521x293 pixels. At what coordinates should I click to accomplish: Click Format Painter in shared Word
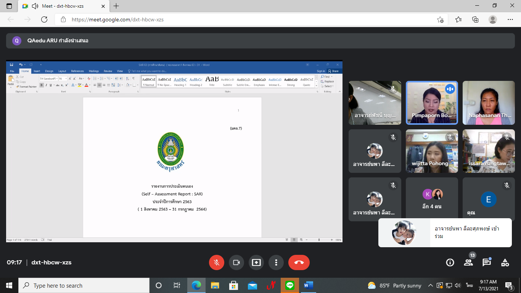click(x=26, y=87)
